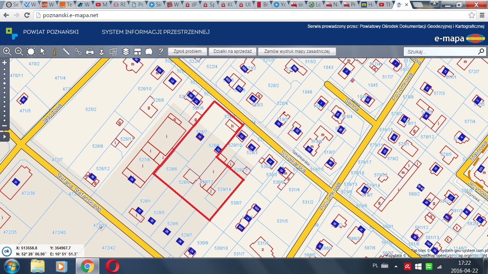Click Działki na sprzedaż button
Screen dimensions: 488x274
point(233,51)
